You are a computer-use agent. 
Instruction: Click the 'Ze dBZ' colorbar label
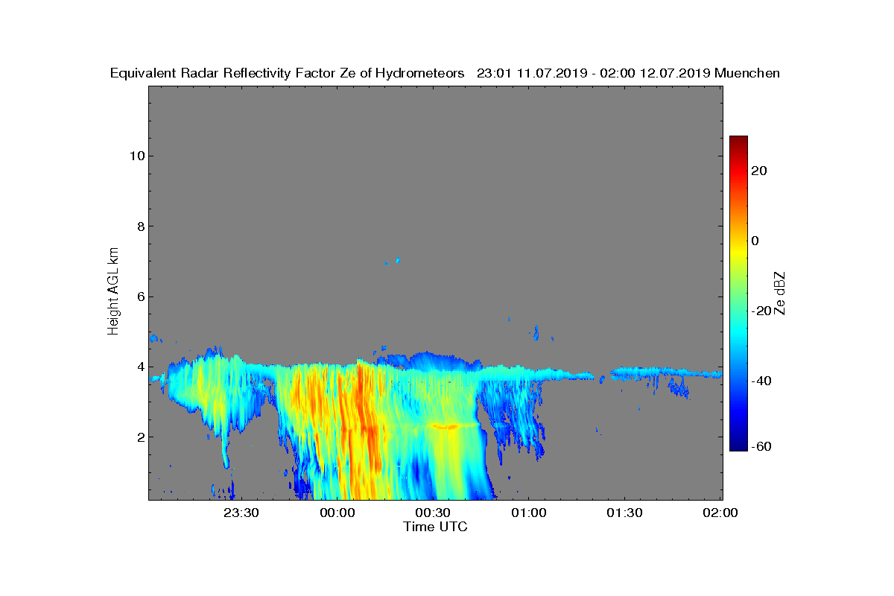[x=780, y=293]
